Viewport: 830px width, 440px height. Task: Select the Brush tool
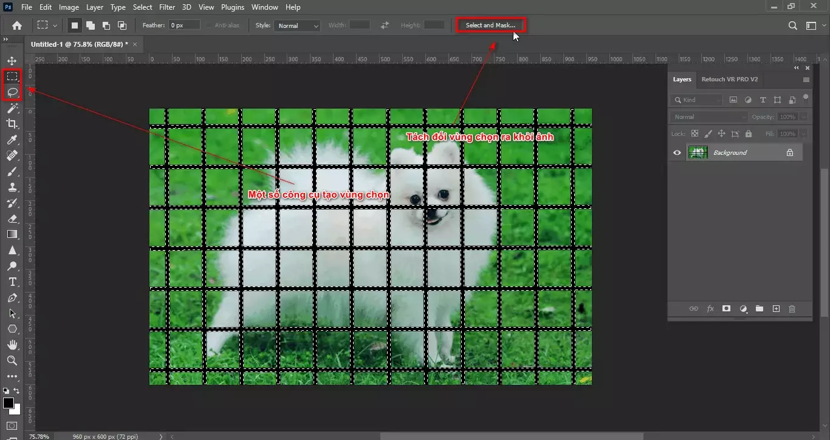[12, 172]
